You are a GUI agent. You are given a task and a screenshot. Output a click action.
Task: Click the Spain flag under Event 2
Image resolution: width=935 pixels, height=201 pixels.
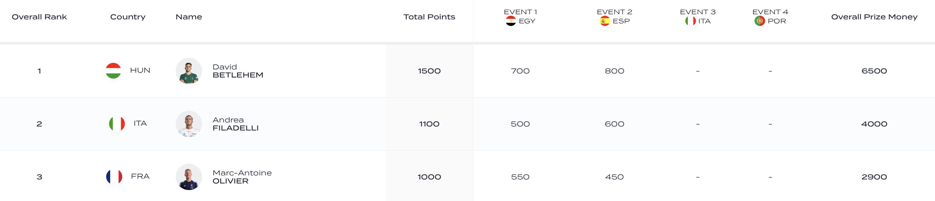pos(605,21)
